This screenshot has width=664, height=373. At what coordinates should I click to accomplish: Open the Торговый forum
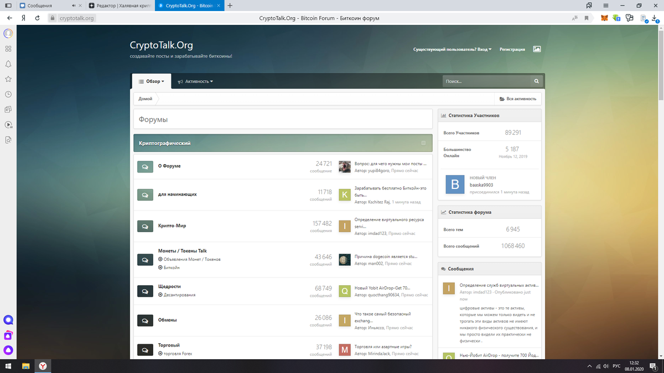pos(169,345)
